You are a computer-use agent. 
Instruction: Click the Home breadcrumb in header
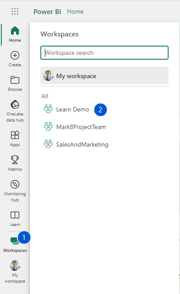tap(76, 11)
